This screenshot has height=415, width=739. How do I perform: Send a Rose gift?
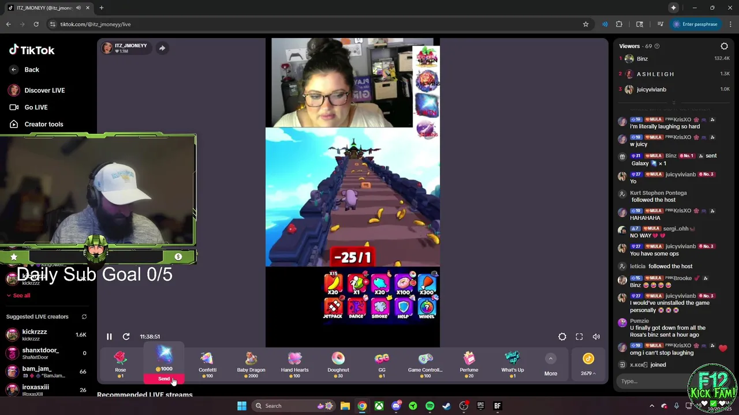[120, 364]
